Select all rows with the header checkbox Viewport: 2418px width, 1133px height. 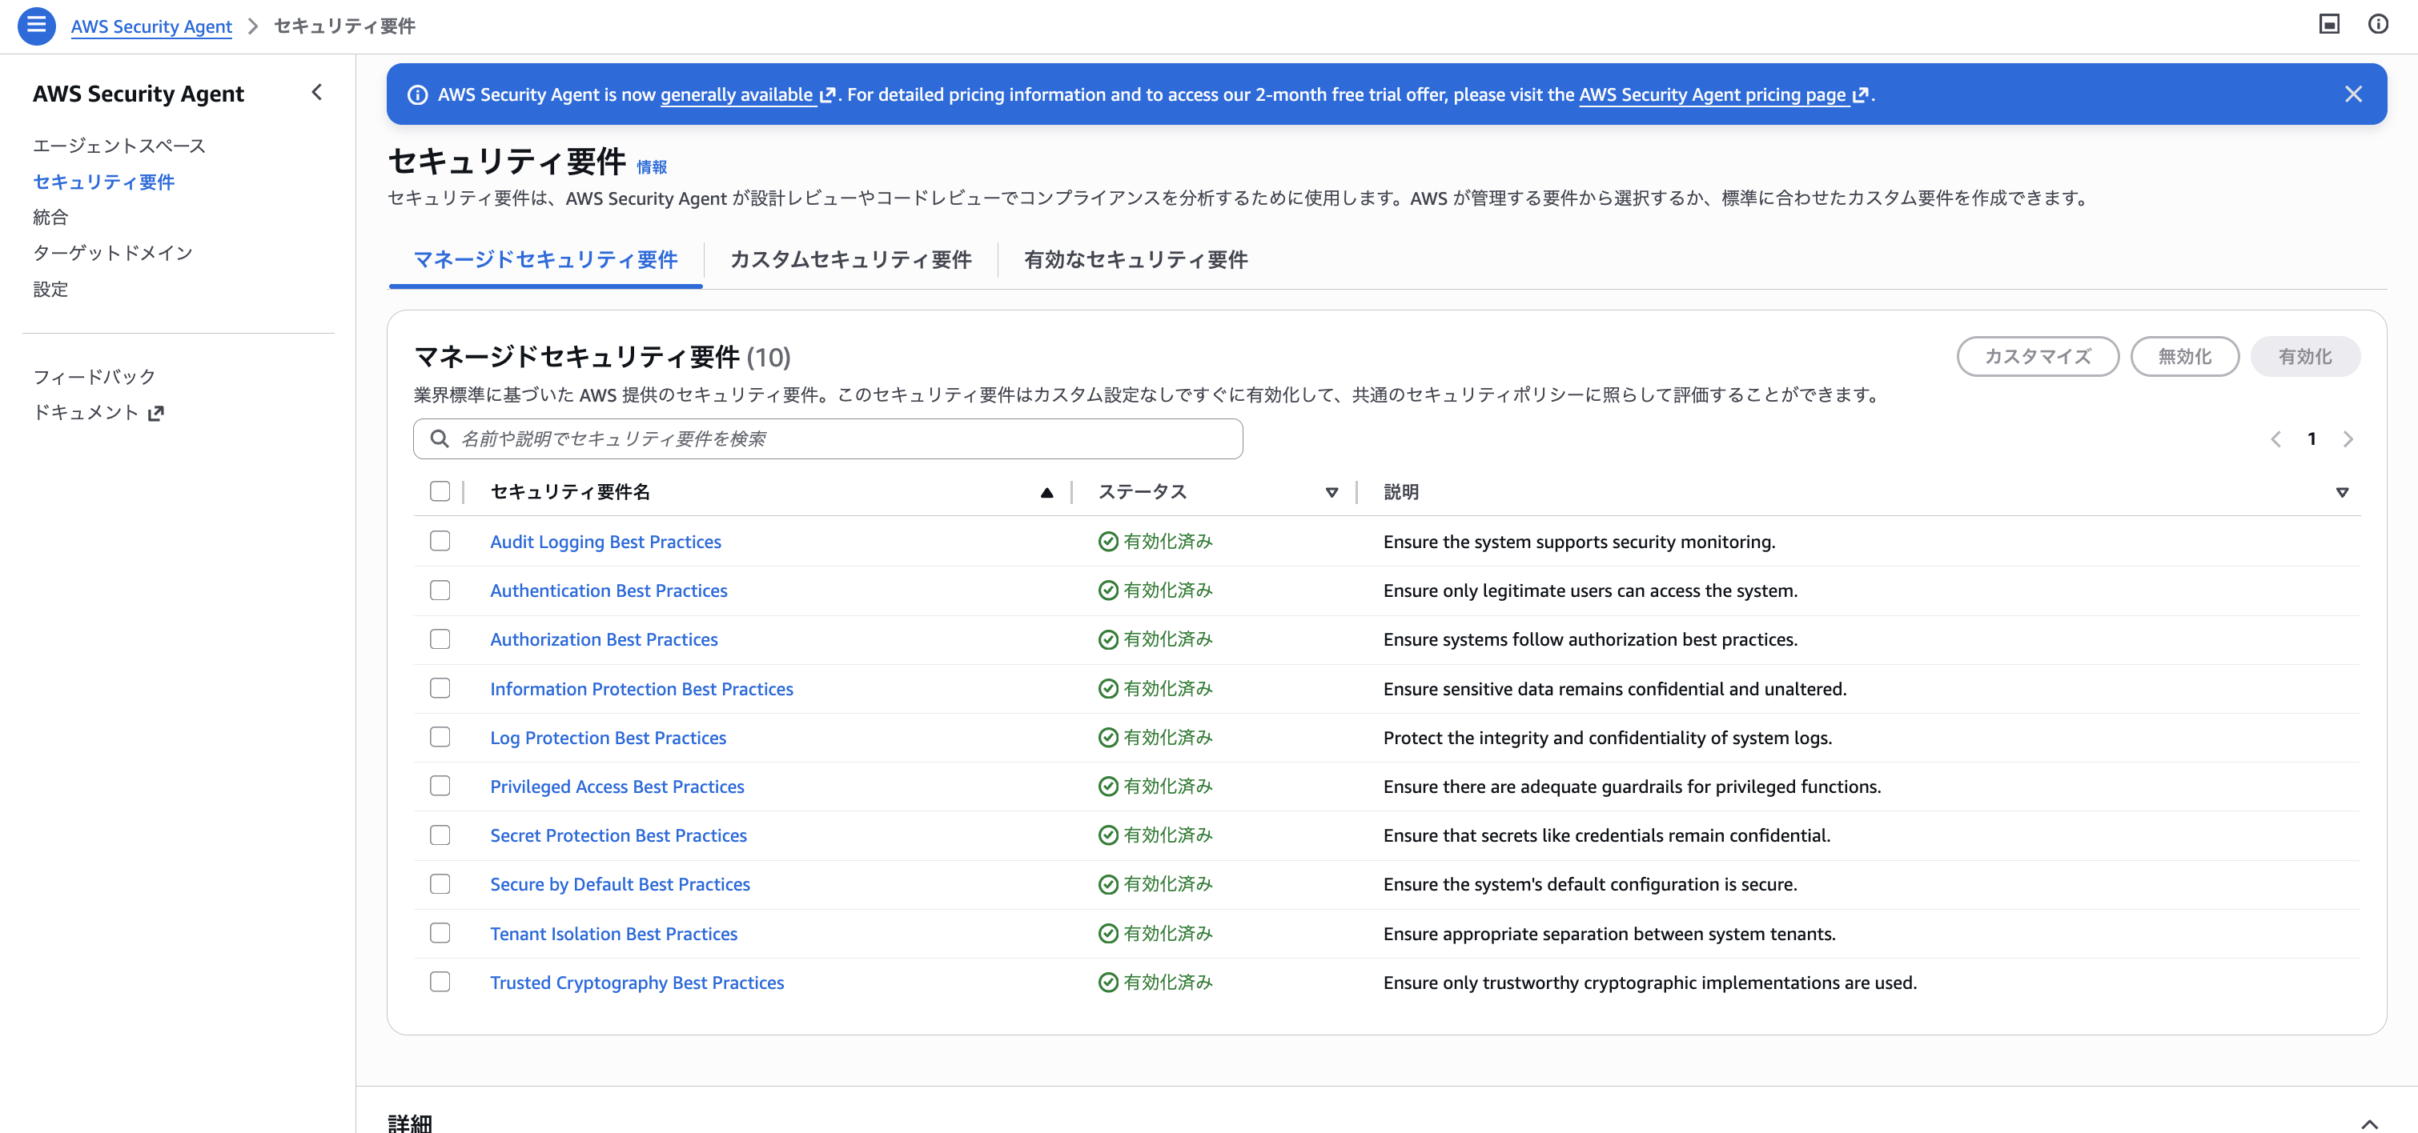pyautogui.click(x=440, y=490)
